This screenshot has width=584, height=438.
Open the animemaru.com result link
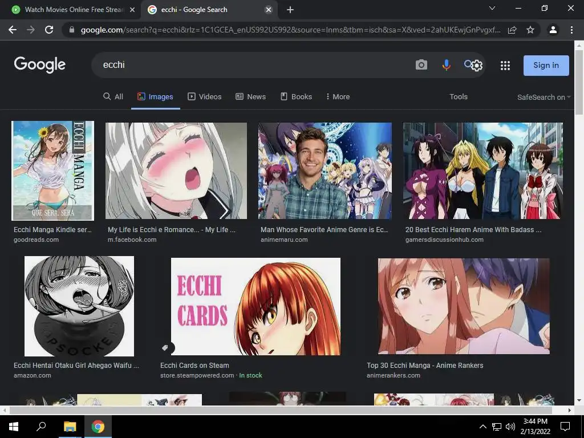(284, 240)
